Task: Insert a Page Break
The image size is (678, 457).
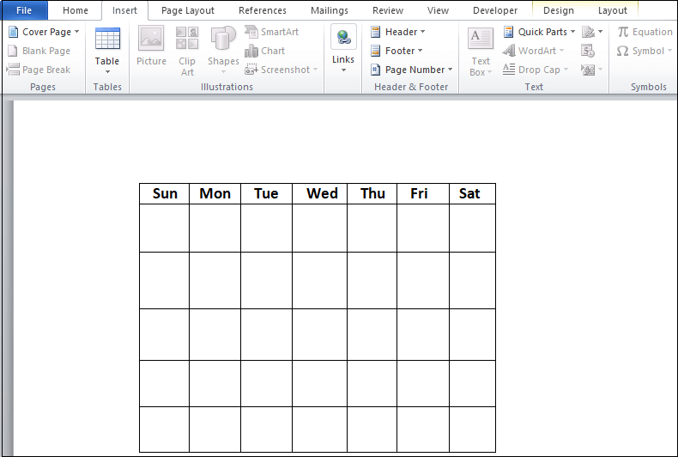Action: click(39, 70)
